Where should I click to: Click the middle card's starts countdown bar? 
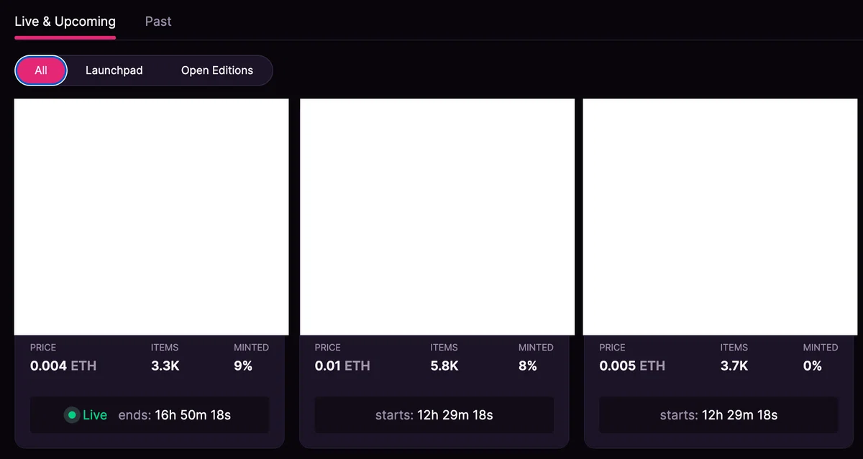434,415
